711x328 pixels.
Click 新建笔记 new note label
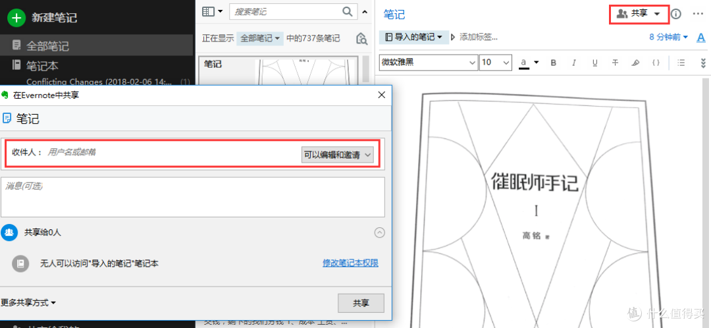[54, 18]
